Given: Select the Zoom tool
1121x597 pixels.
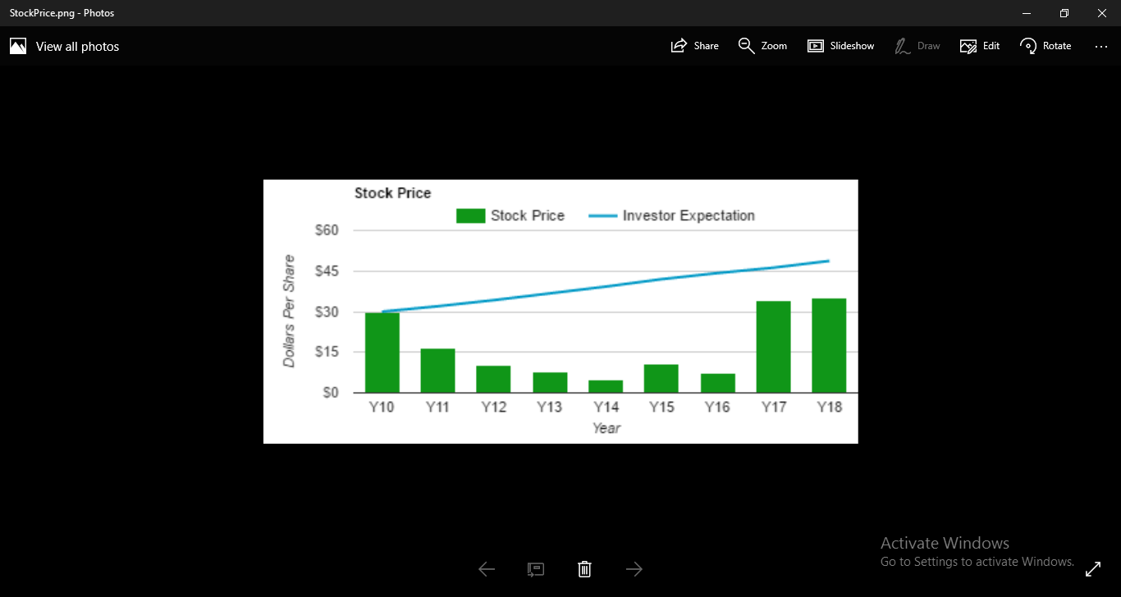Looking at the screenshot, I should point(762,45).
